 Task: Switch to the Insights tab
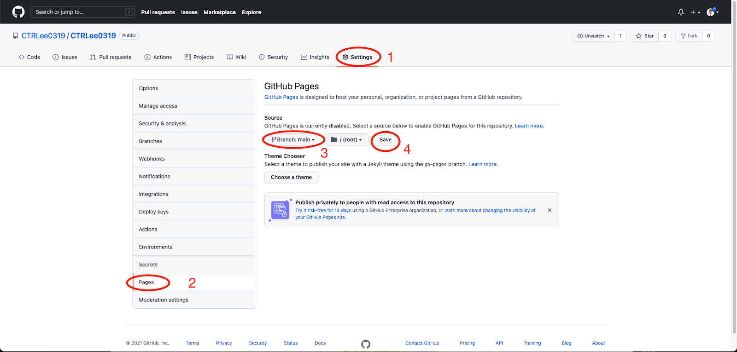pyautogui.click(x=315, y=57)
